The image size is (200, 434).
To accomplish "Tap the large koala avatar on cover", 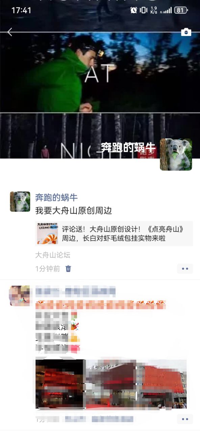I will 176,154.
